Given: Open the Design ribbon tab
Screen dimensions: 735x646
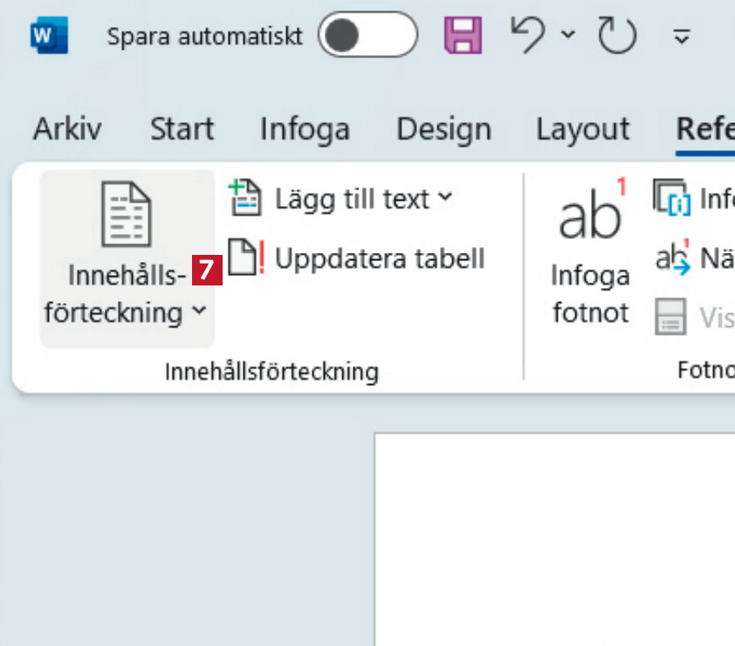Looking at the screenshot, I should (443, 129).
